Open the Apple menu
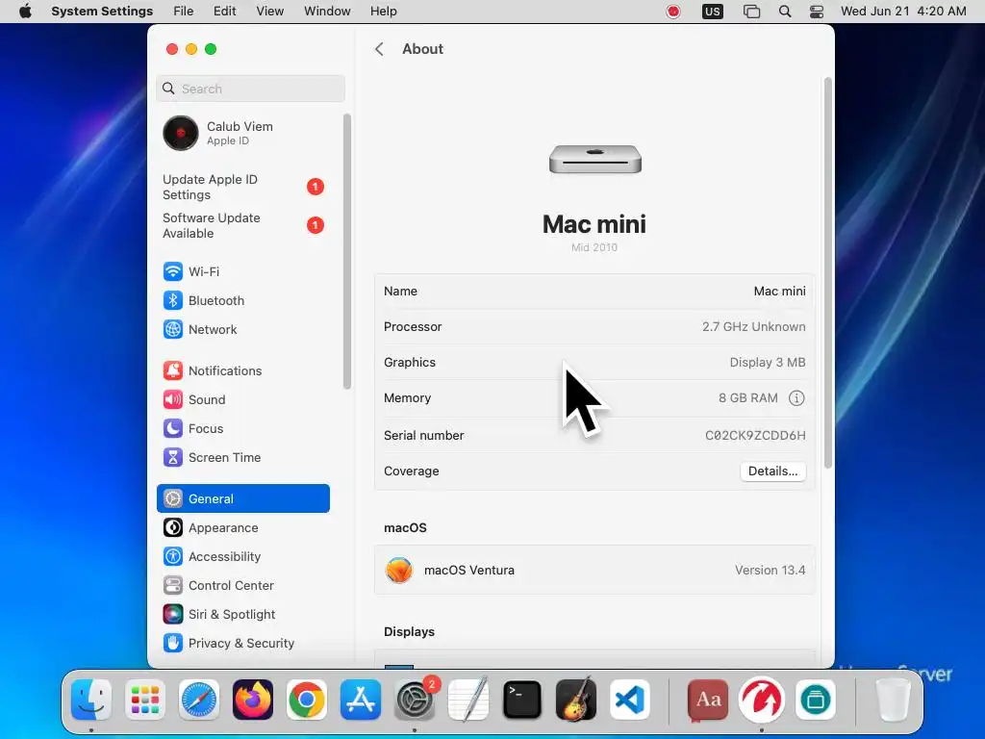 (x=25, y=12)
